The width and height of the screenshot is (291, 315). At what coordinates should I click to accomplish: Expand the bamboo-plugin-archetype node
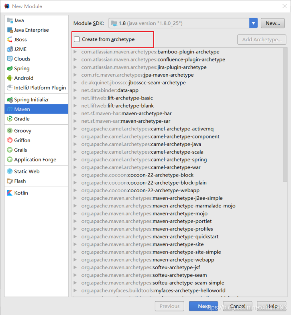point(75,52)
